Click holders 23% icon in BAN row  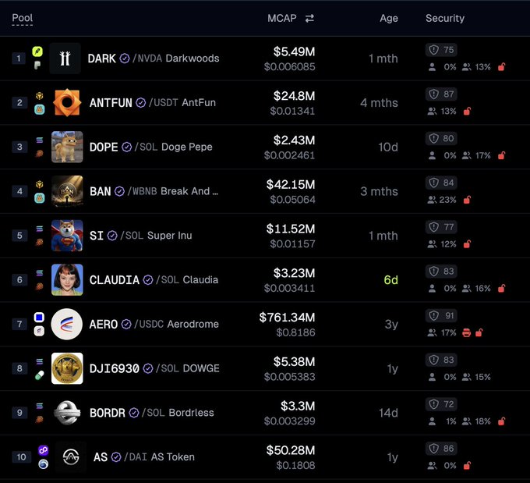432,200
